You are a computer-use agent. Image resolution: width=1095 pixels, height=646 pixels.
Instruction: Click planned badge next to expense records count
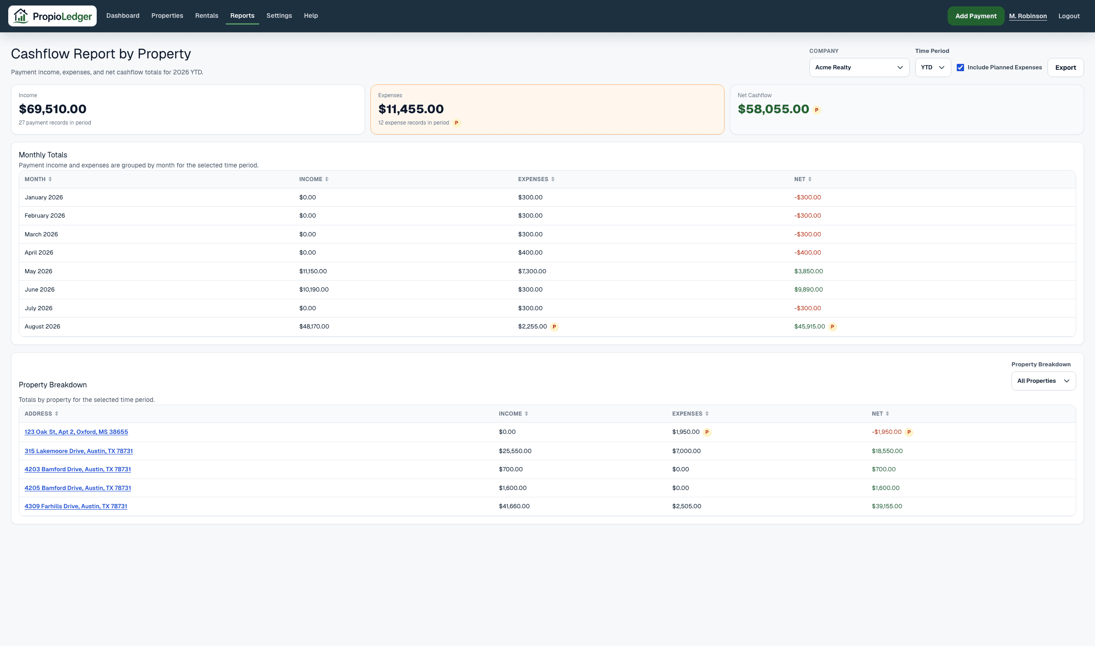click(456, 123)
